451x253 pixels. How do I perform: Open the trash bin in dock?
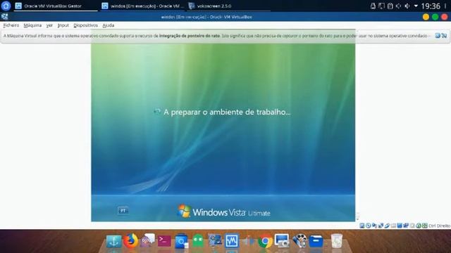[x=337, y=240]
